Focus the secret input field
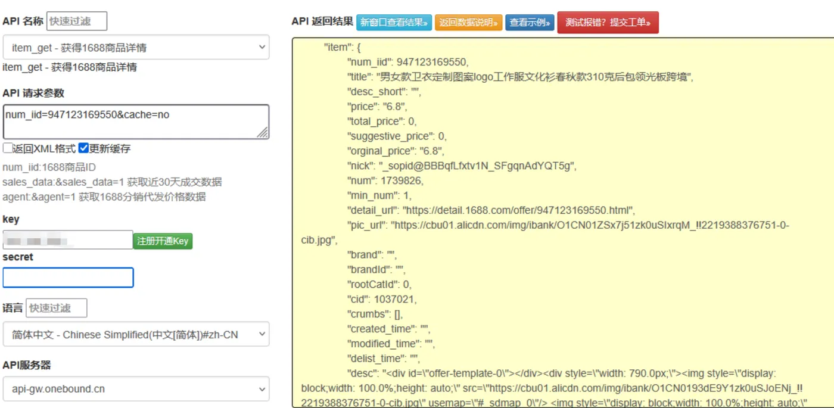This screenshot has width=834, height=408. point(68,278)
